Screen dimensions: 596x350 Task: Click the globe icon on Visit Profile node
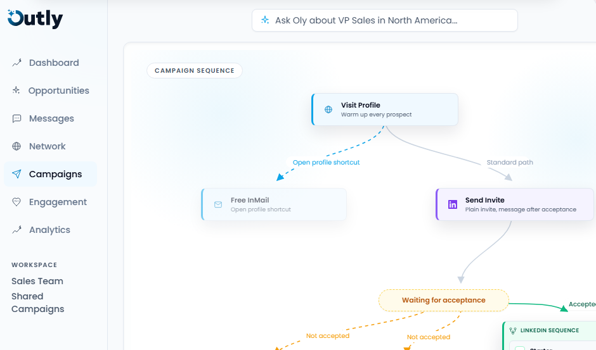pos(328,109)
